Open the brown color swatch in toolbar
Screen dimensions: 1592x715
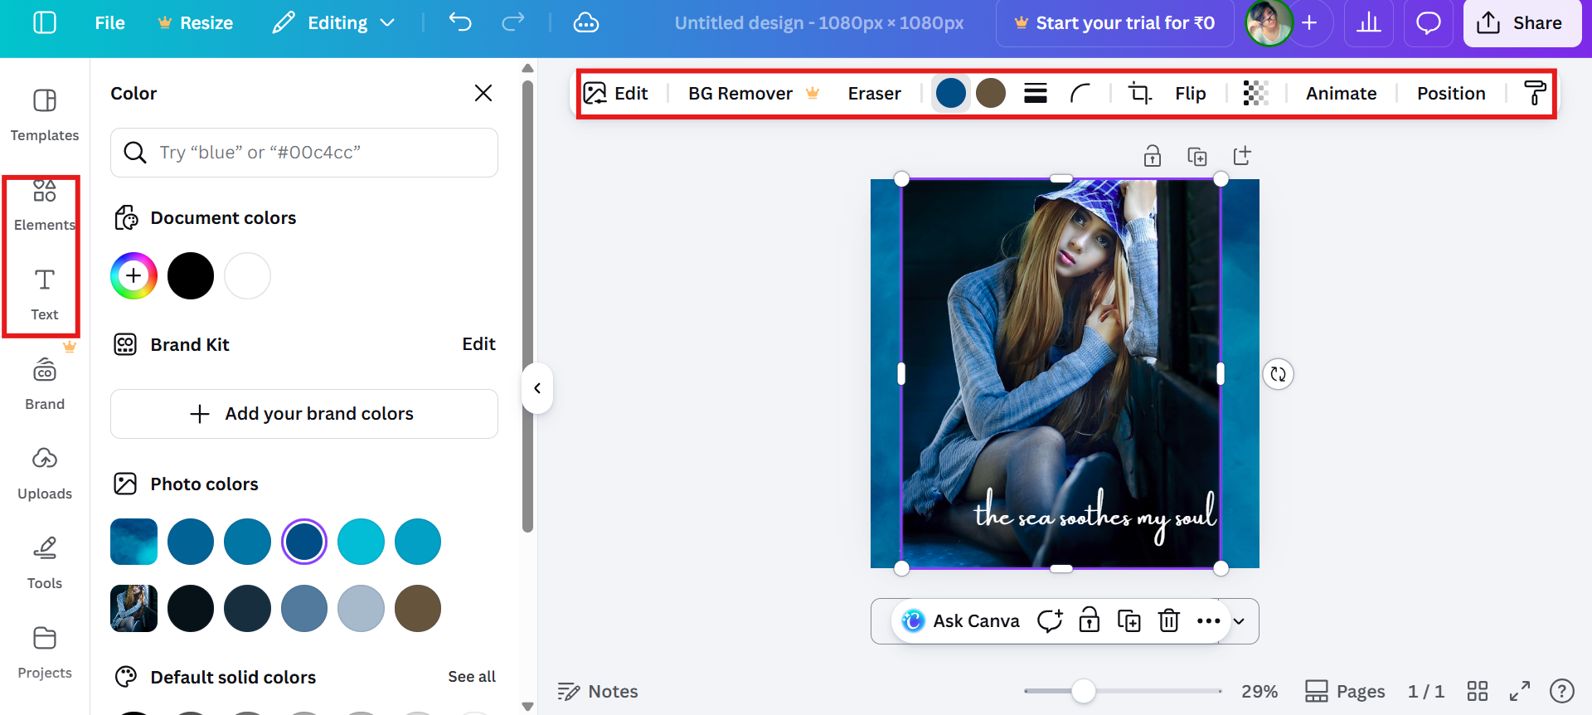[x=991, y=94]
